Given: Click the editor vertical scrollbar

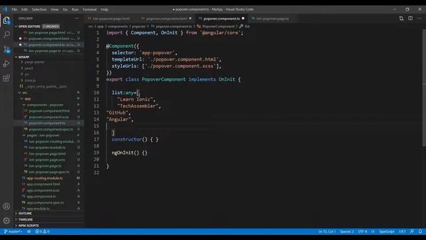Looking at the screenshot, I should click(x=424, y=88).
